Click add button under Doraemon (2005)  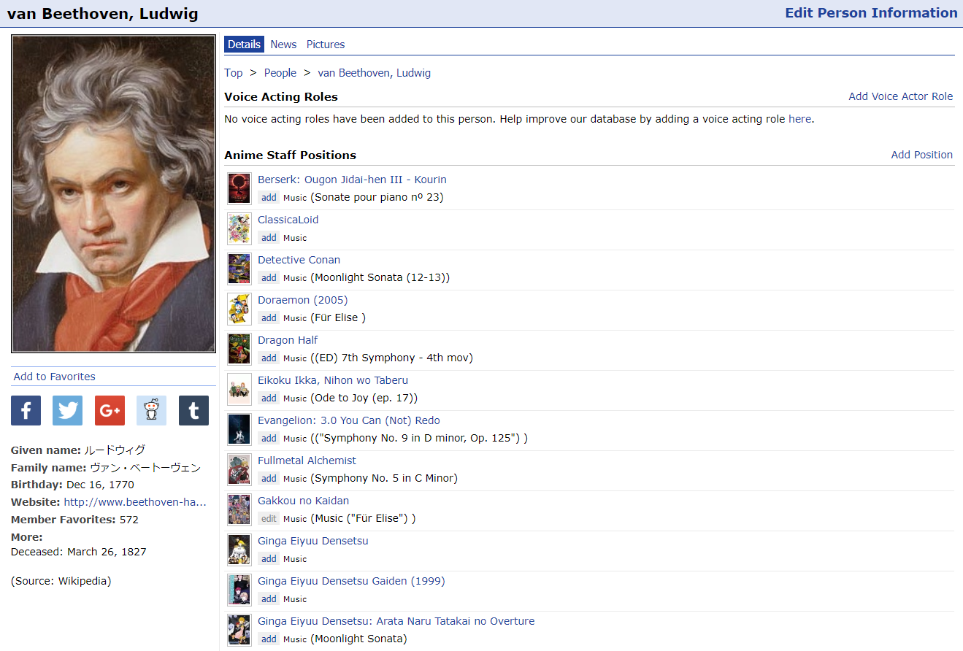pos(269,318)
